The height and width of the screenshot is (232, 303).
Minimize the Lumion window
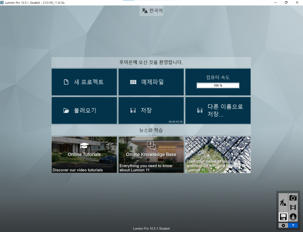coord(276,3)
